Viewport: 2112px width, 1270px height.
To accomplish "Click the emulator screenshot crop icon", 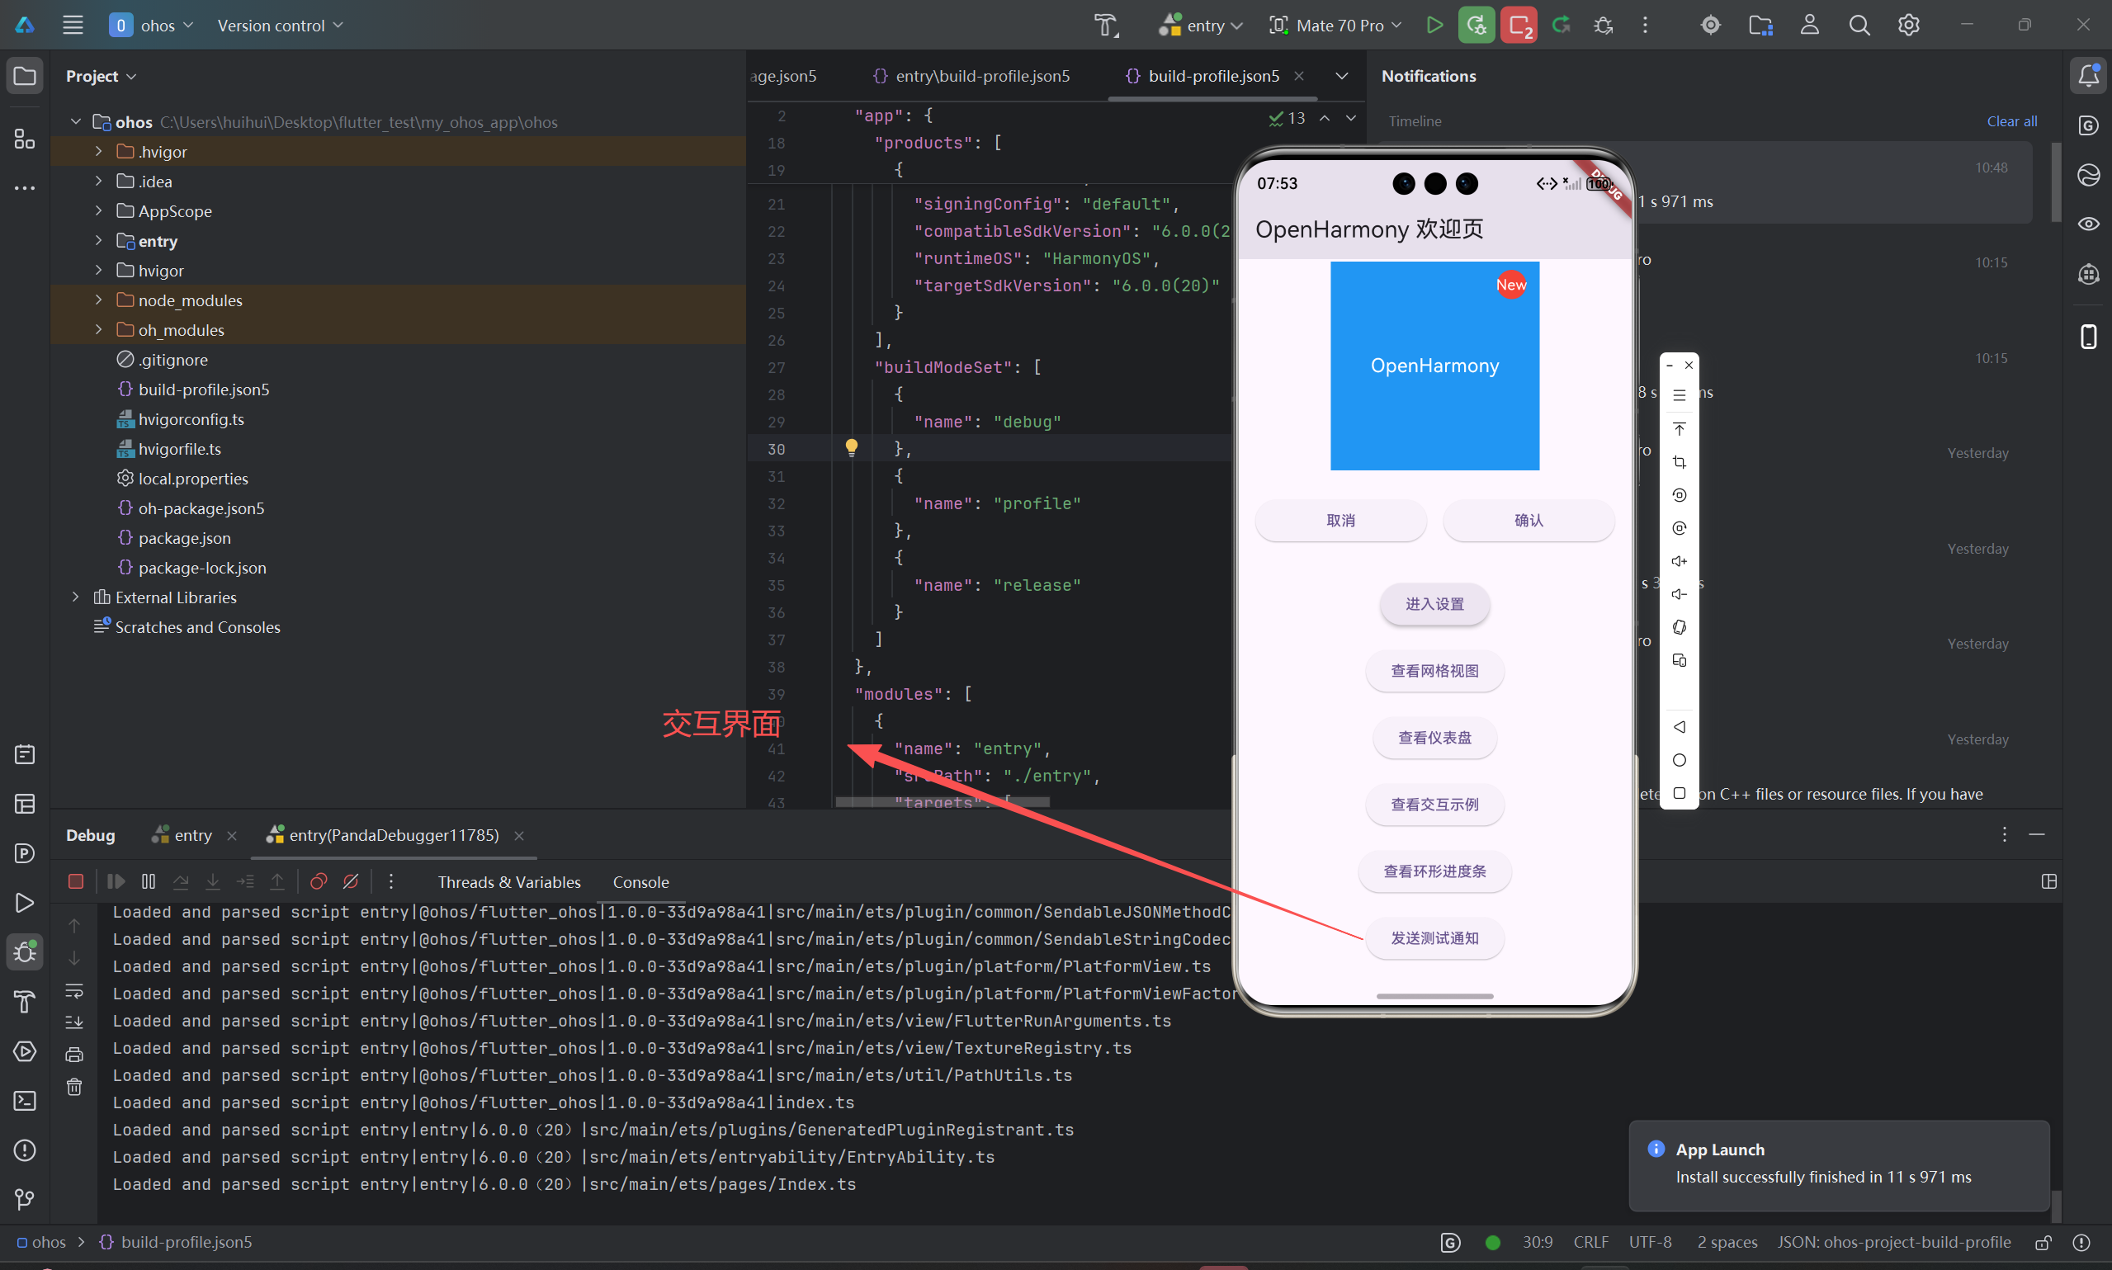I will coord(1679,462).
